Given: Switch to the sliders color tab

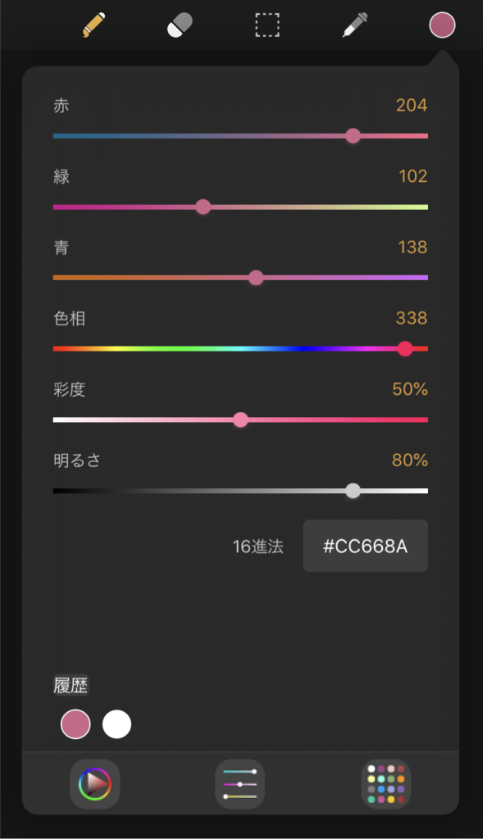Looking at the screenshot, I should point(240,784).
